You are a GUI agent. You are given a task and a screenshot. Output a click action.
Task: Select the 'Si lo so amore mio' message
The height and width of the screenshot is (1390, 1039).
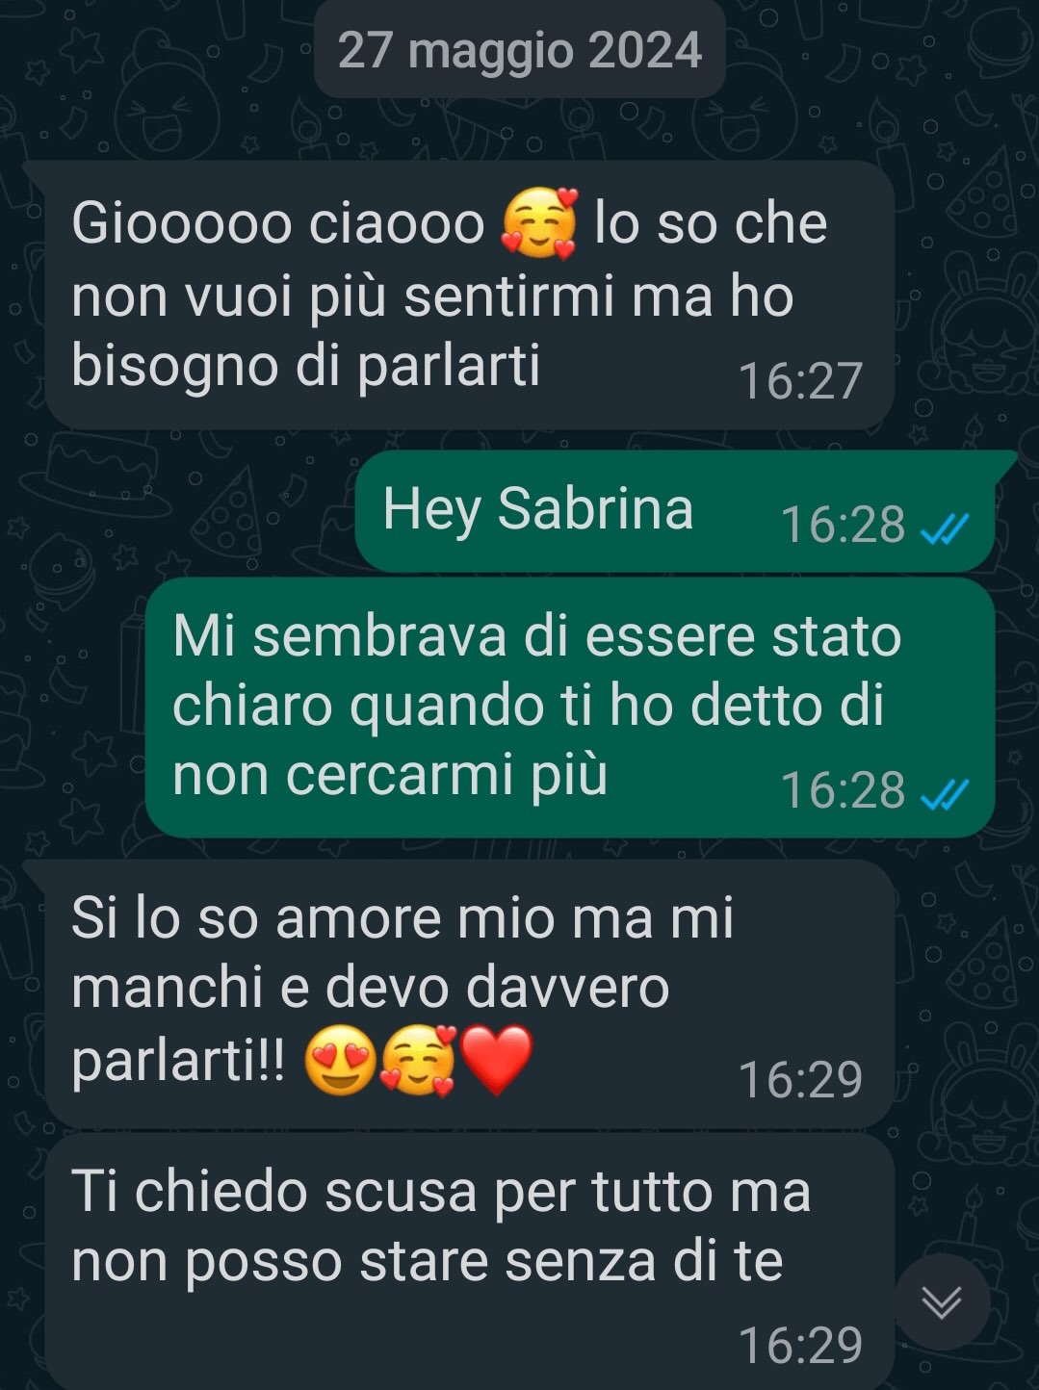pos(469,994)
